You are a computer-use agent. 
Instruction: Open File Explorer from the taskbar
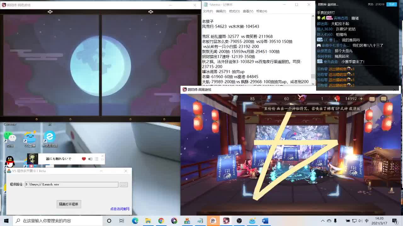point(148,221)
